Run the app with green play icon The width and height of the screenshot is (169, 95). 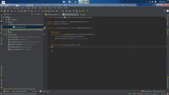(53, 11)
